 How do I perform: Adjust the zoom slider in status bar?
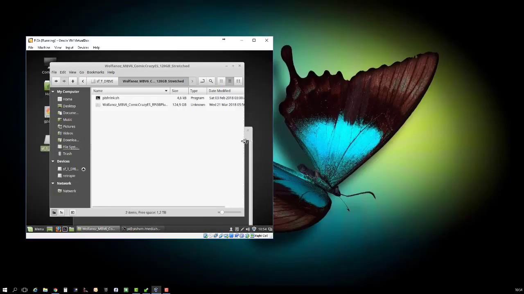click(230, 212)
